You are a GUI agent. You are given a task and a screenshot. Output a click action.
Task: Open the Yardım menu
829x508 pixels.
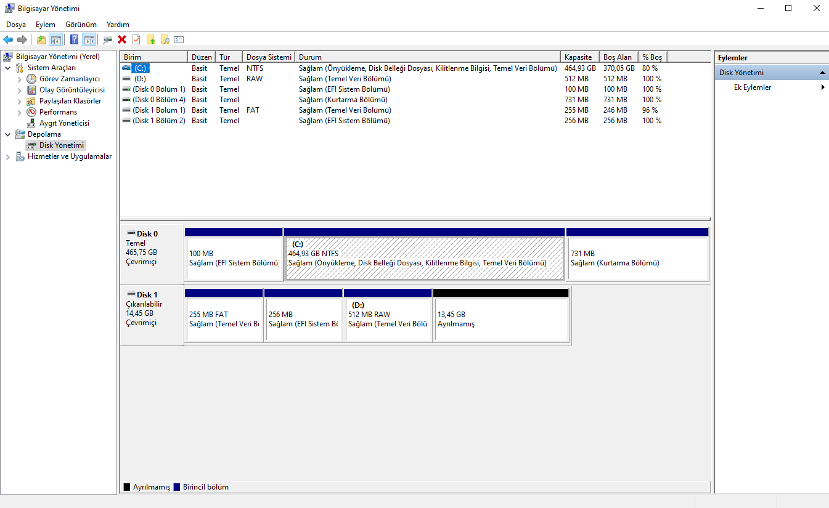pyautogui.click(x=118, y=25)
